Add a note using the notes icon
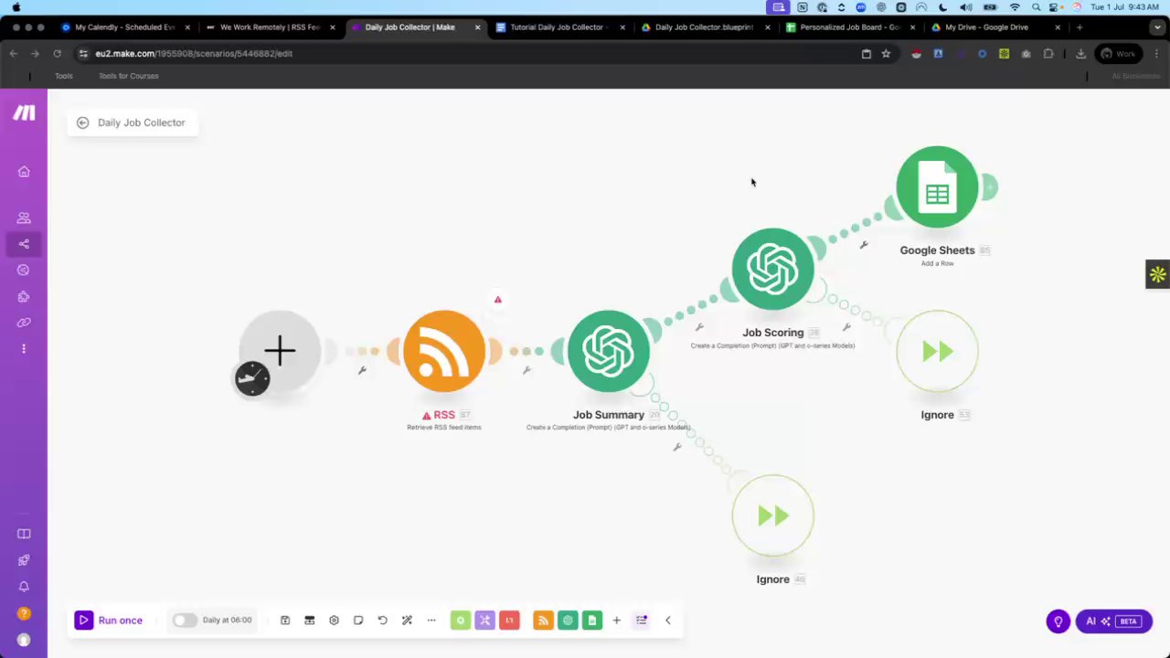Image resolution: width=1170 pixels, height=658 pixels. coord(358,621)
